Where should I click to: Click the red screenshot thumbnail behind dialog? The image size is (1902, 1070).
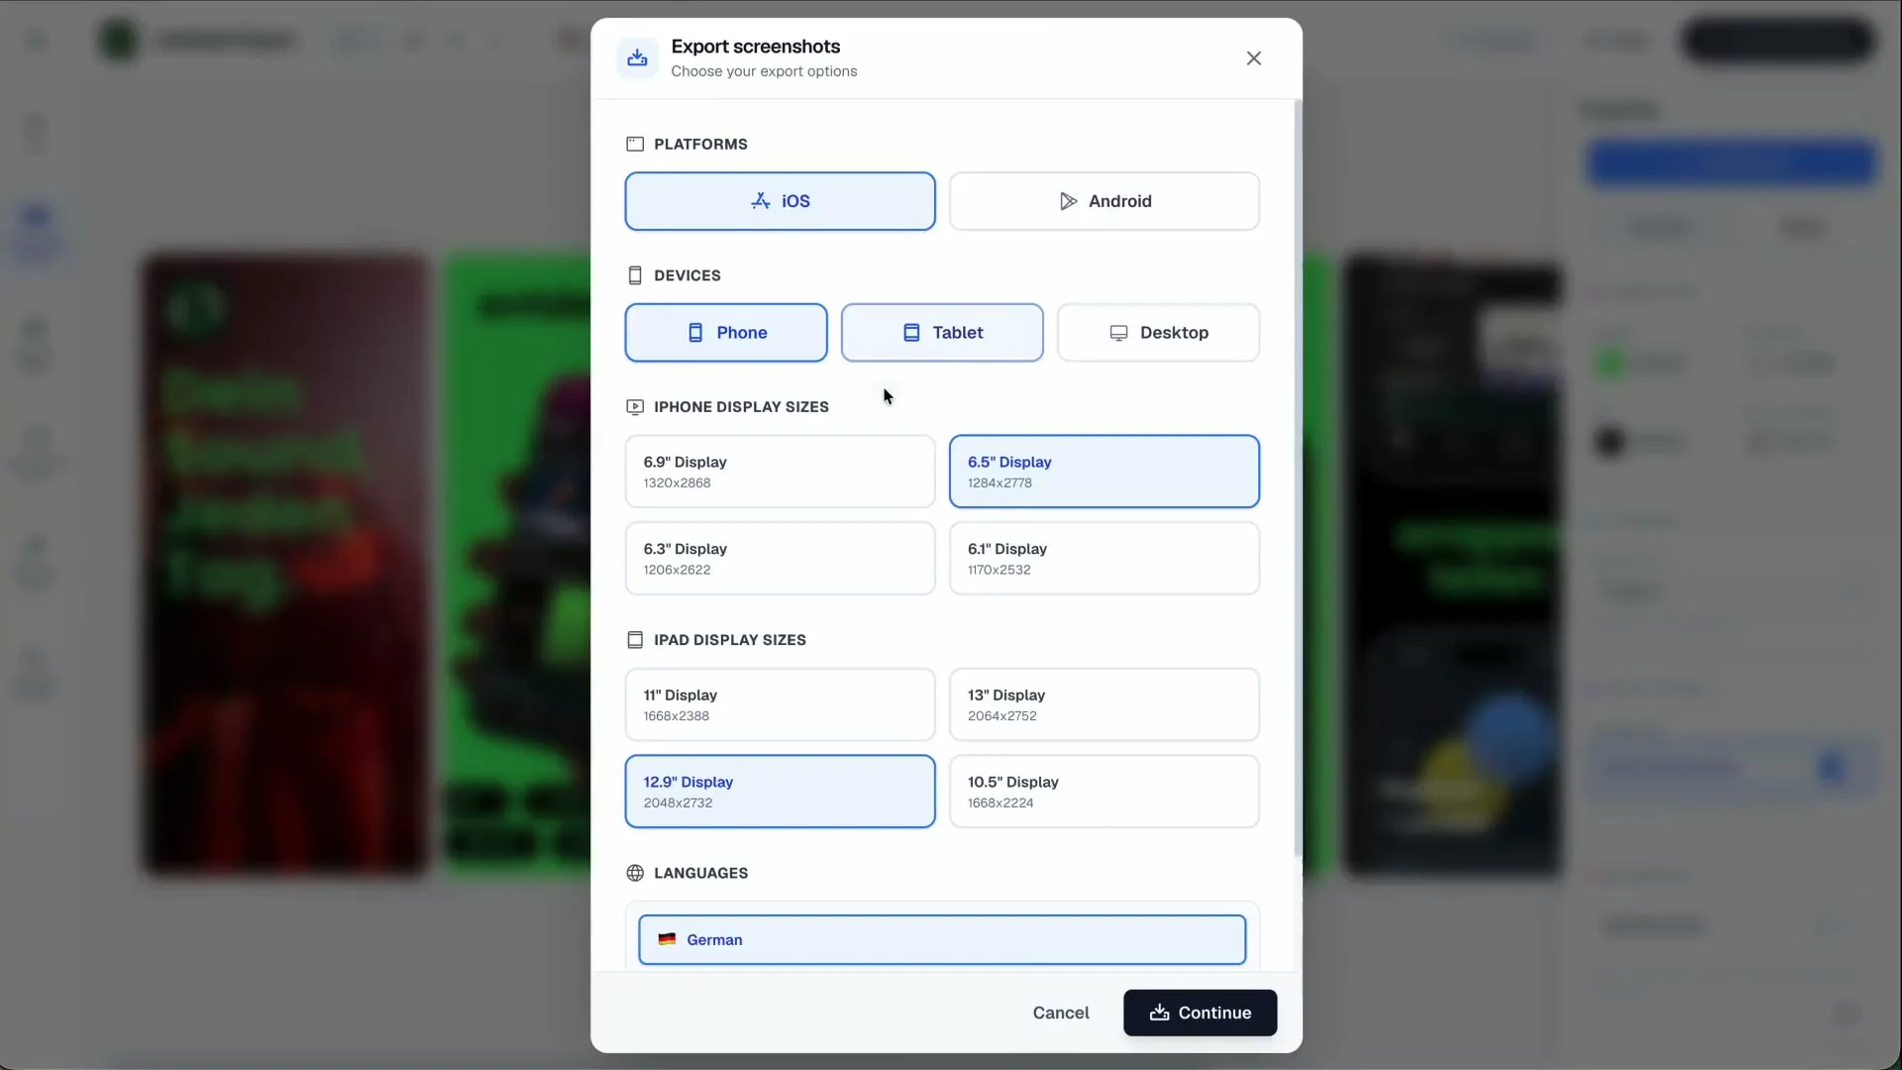285,566
